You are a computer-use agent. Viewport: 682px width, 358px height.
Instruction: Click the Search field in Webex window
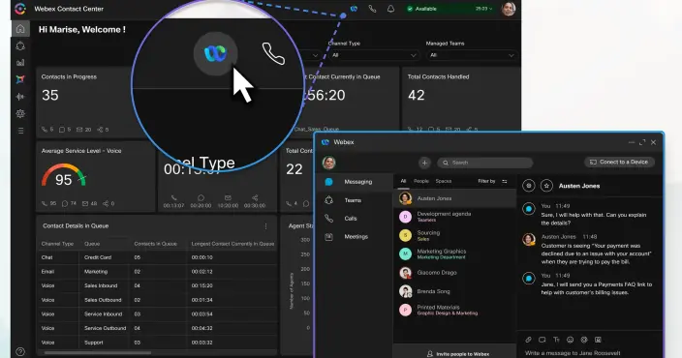[x=485, y=163]
